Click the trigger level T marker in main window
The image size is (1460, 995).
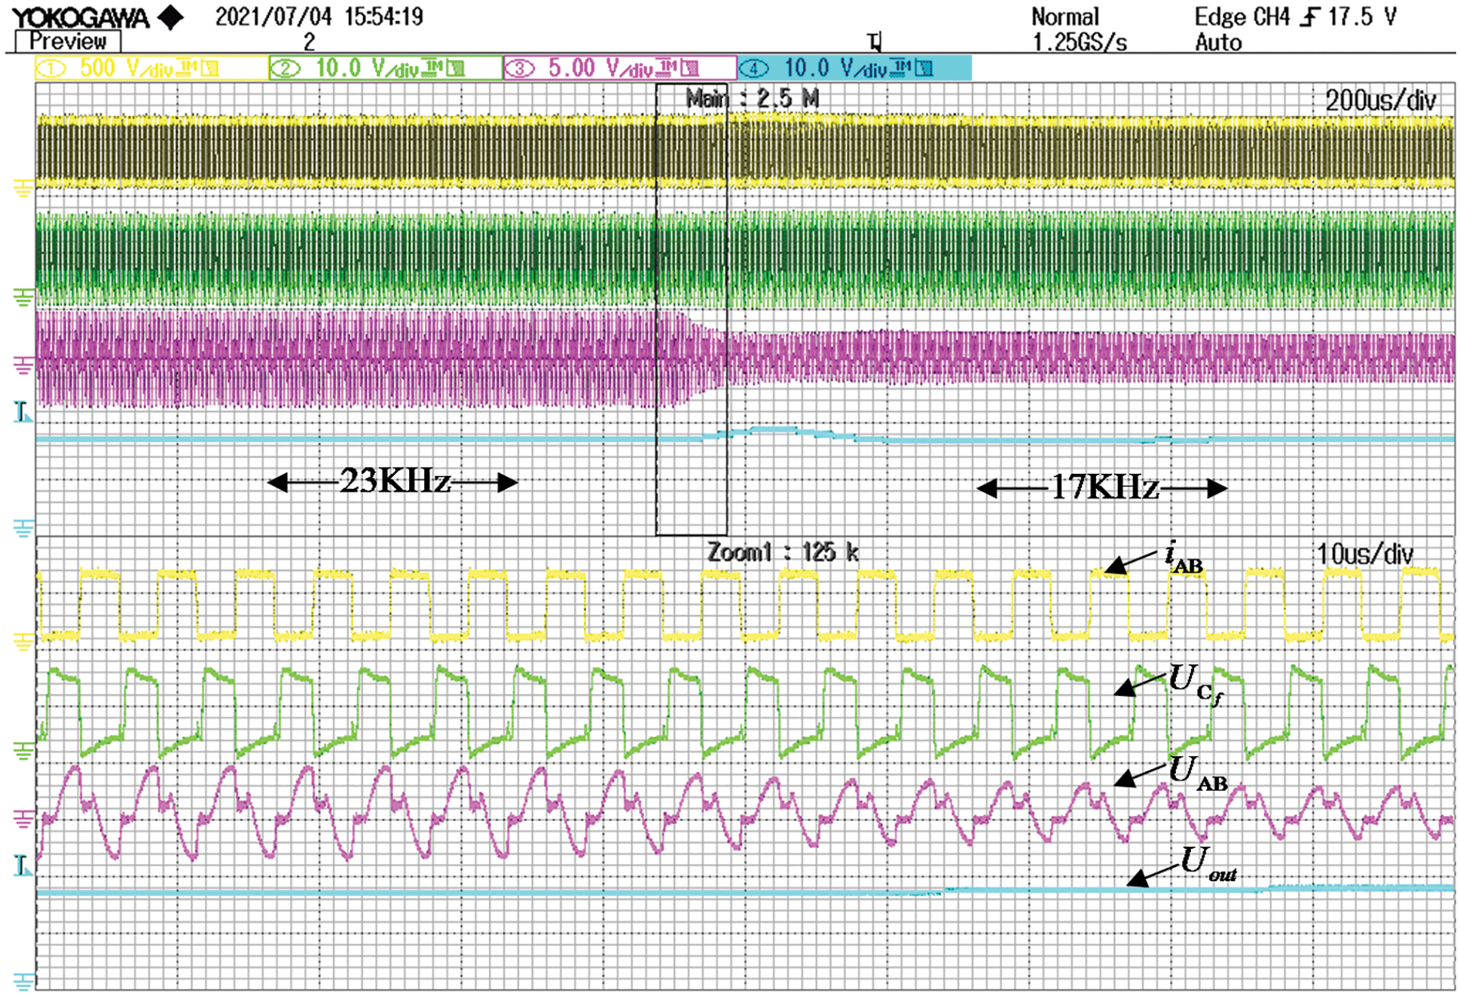22,412
